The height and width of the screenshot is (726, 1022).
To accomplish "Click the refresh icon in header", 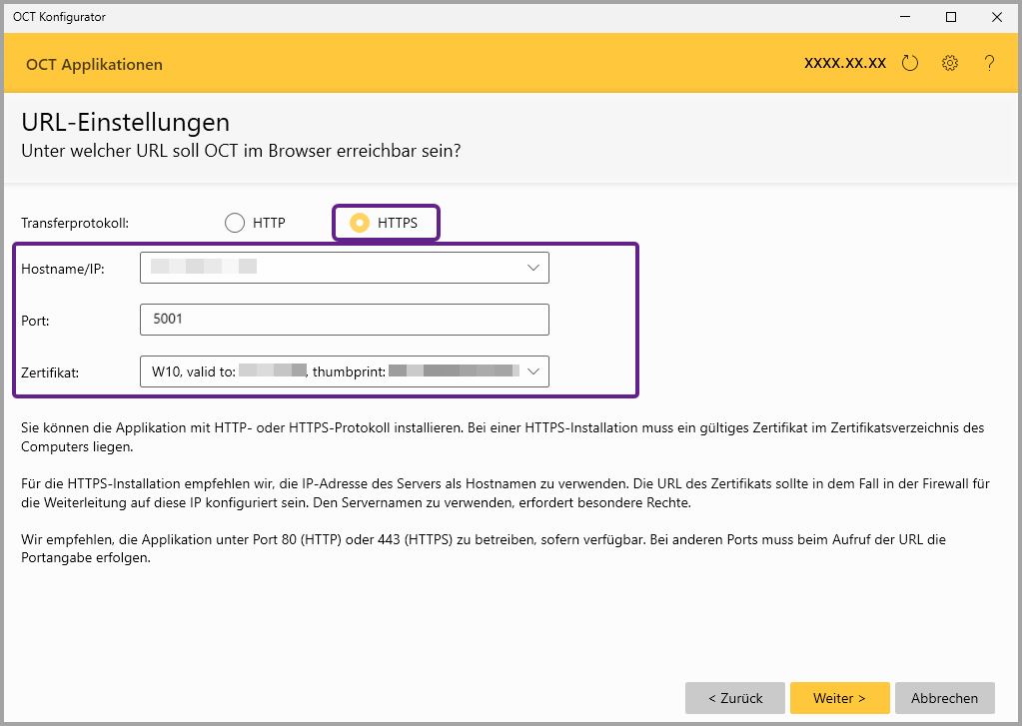I will tap(909, 64).
